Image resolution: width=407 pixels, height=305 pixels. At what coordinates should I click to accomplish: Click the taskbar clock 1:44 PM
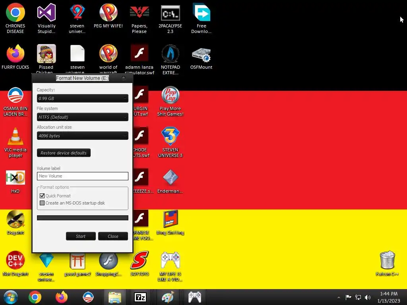tap(389, 297)
